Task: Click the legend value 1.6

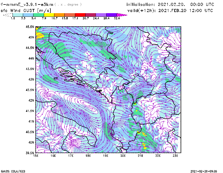Action: [13, 18]
